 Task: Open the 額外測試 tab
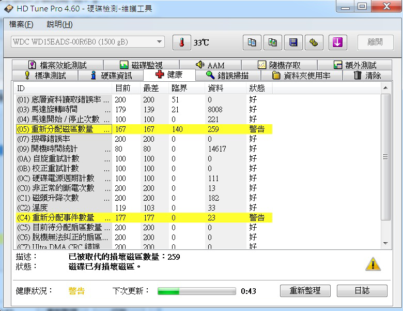[x=354, y=65]
